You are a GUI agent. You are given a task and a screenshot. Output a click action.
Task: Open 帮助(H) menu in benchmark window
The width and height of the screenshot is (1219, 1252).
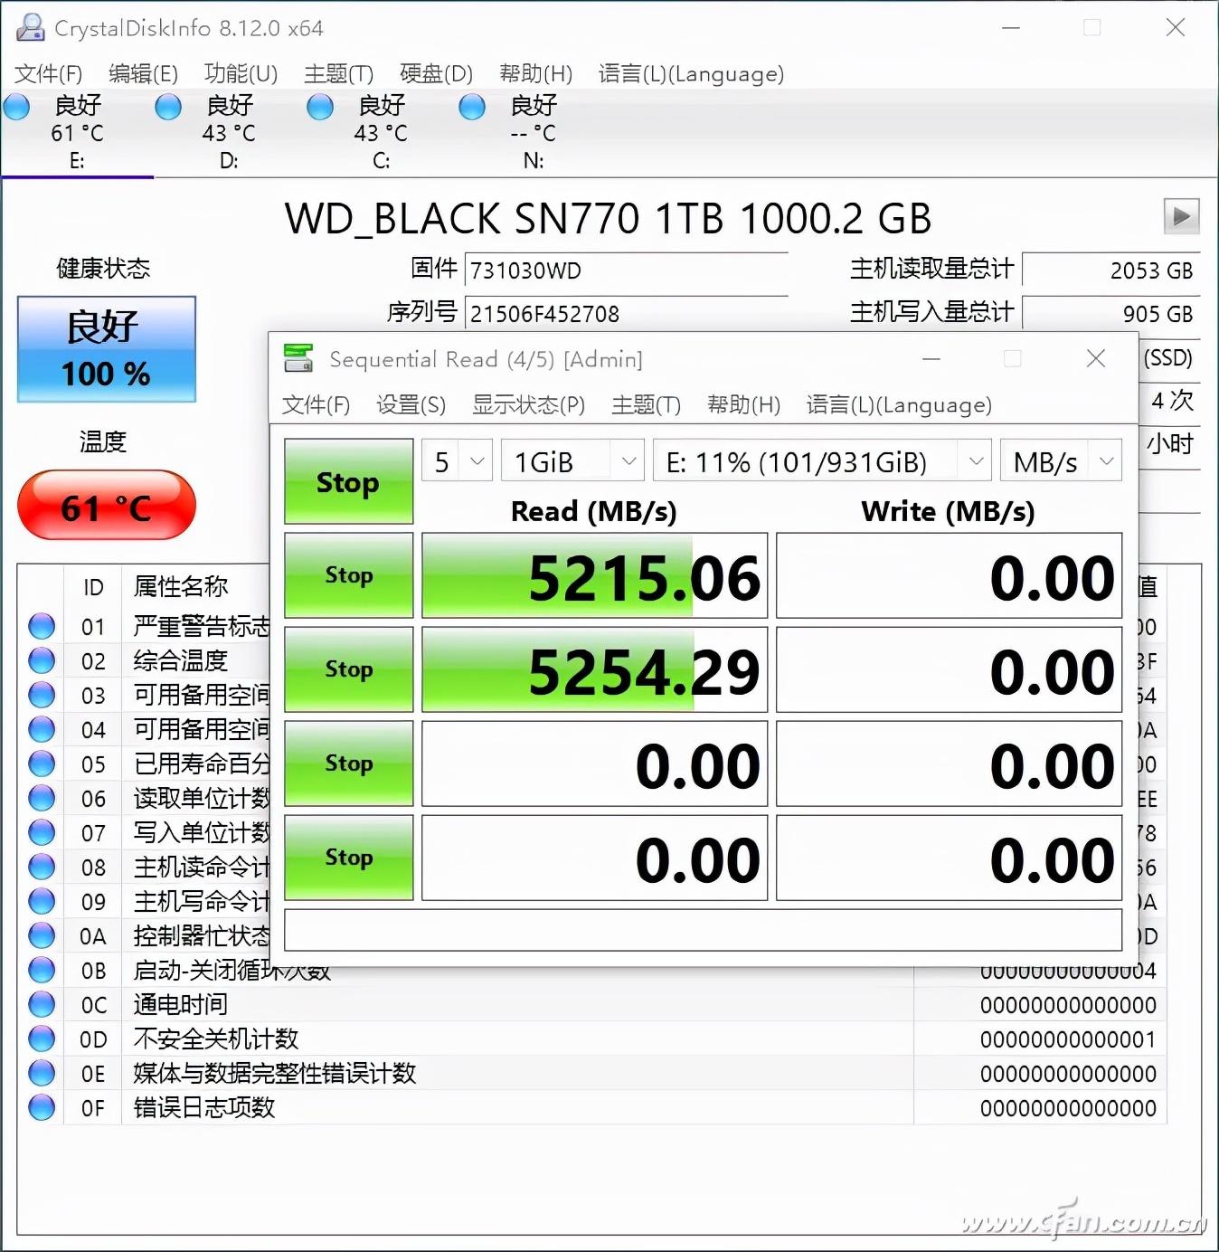tap(743, 404)
